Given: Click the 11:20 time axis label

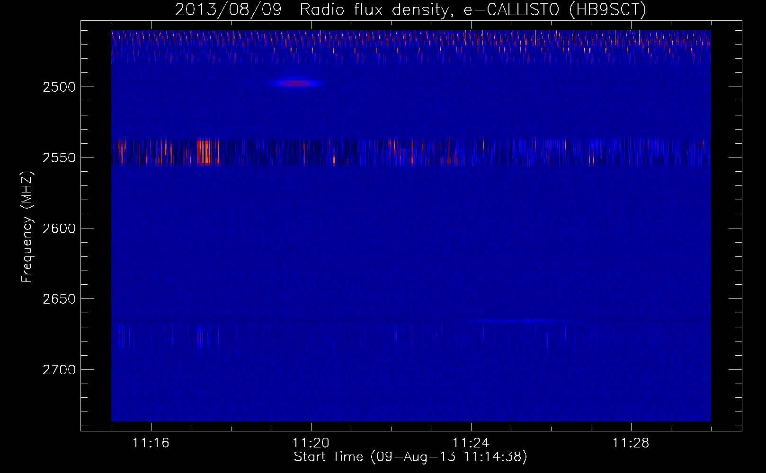Looking at the screenshot, I should pyautogui.click(x=311, y=443).
